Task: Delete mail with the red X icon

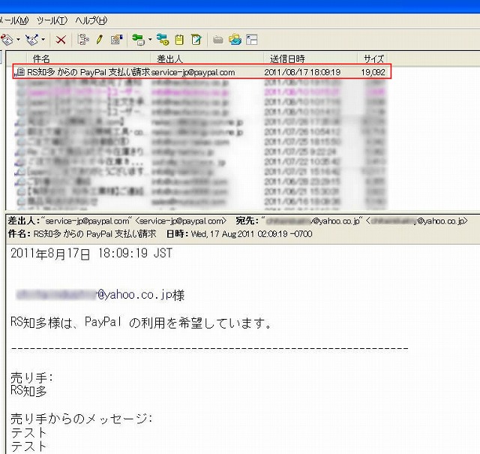Action: click(x=61, y=40)
